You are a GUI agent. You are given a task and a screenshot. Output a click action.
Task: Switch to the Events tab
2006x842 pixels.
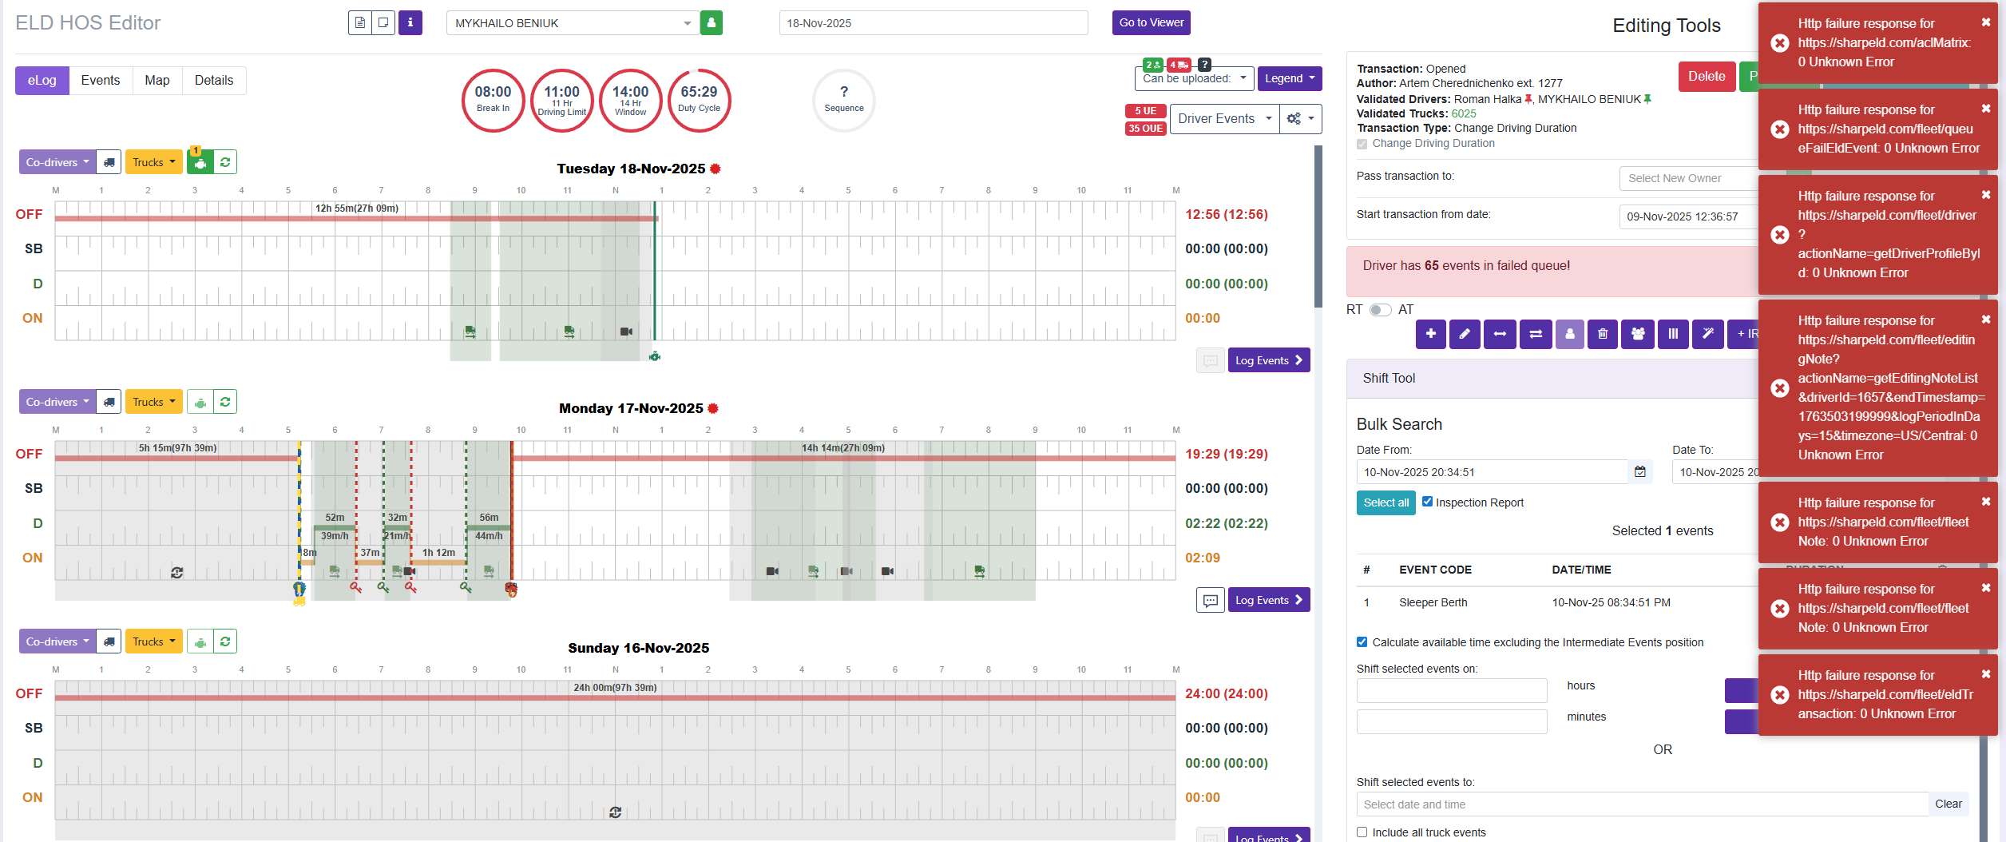pyautogui.click(x=101, y=81)
